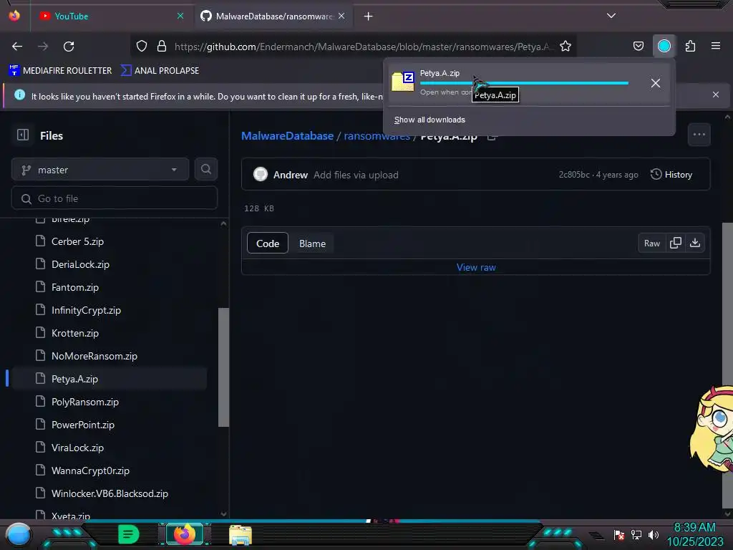Open the master branch dropdown
Screen dimensions: 733x550
(100, 170)
